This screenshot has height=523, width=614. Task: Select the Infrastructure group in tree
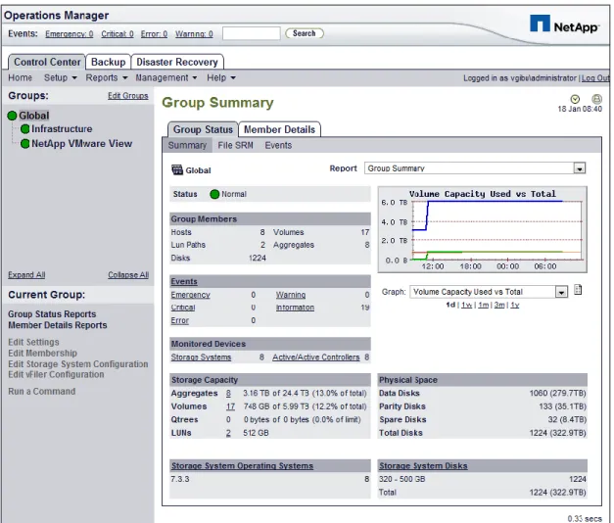click(62, 129)
